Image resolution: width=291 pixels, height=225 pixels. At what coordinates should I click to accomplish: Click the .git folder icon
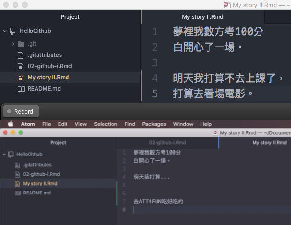(x=21, y=44)
